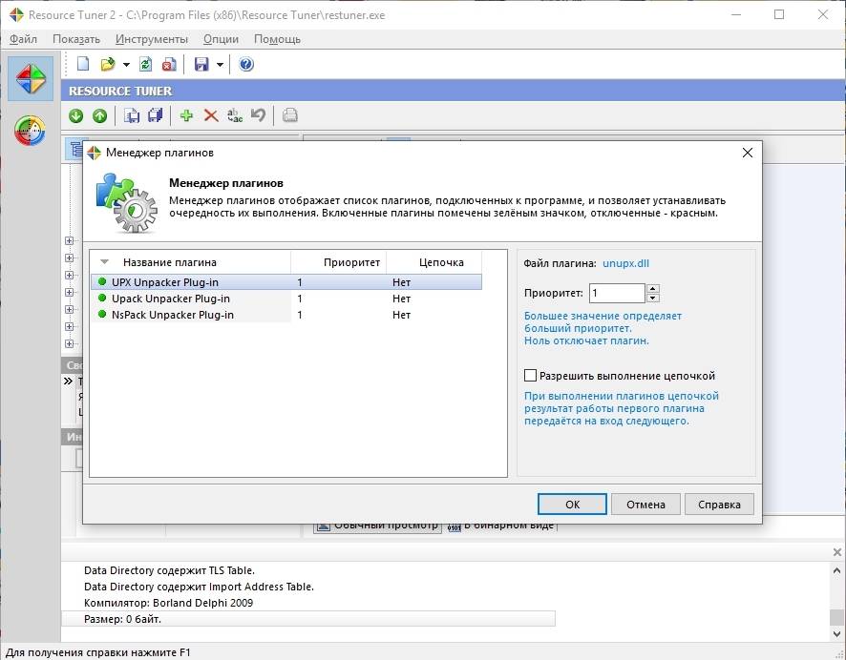Screen dimensions: 846x660
Task: Click the green down-arrow toolbar icon
Action: point(76,115)
